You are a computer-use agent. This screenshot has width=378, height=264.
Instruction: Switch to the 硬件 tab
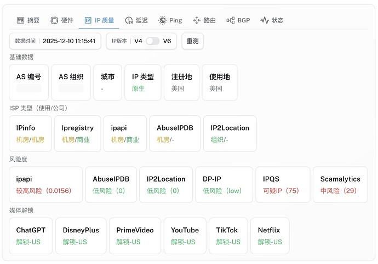coord(62,20)
